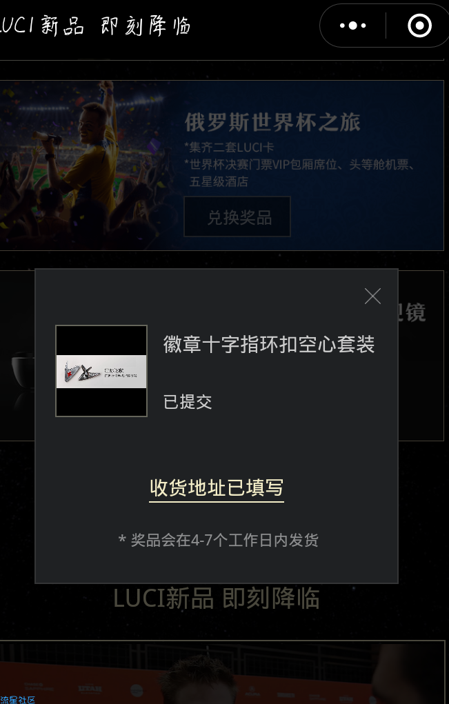This screenshot has width=449, height=704.
Task: Tap the circular target exit icon
Action: (x=419, y=26)
